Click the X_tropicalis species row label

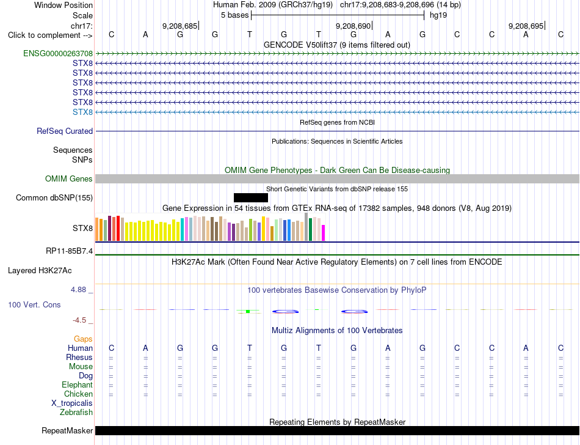[72, 403]
